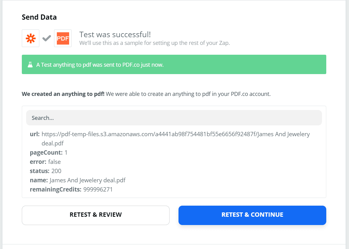Select the name James And Jewelery row
349x249 pixels.
[x=77, y=180]
